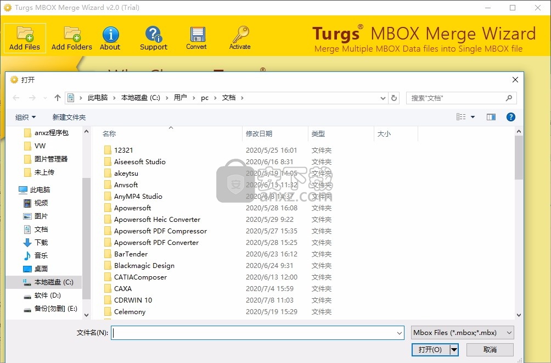Image resolution: width=551 pixels, height=363 pixels.
Task: Refresh the current folder view
Action: [x=394, y=98]
